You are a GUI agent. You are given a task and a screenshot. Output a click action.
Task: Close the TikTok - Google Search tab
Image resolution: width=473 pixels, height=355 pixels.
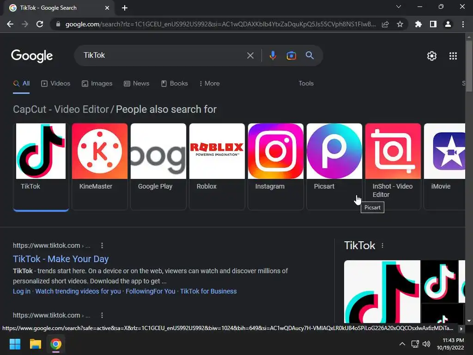tap(107, 8)
